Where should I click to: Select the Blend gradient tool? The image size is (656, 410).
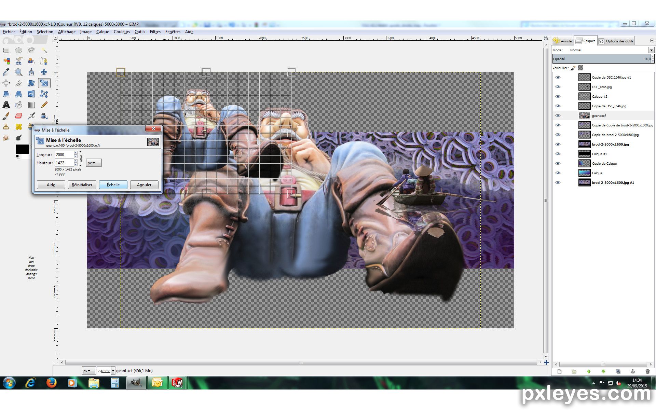(x=31, y=105)
